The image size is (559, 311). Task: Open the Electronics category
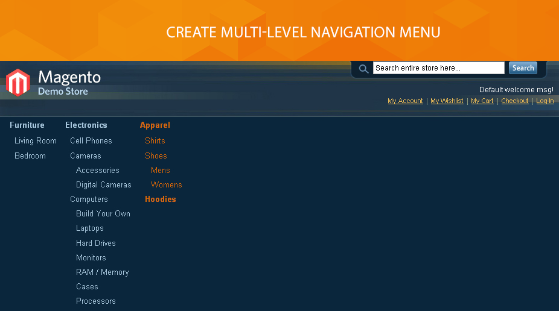click(86, 125)
